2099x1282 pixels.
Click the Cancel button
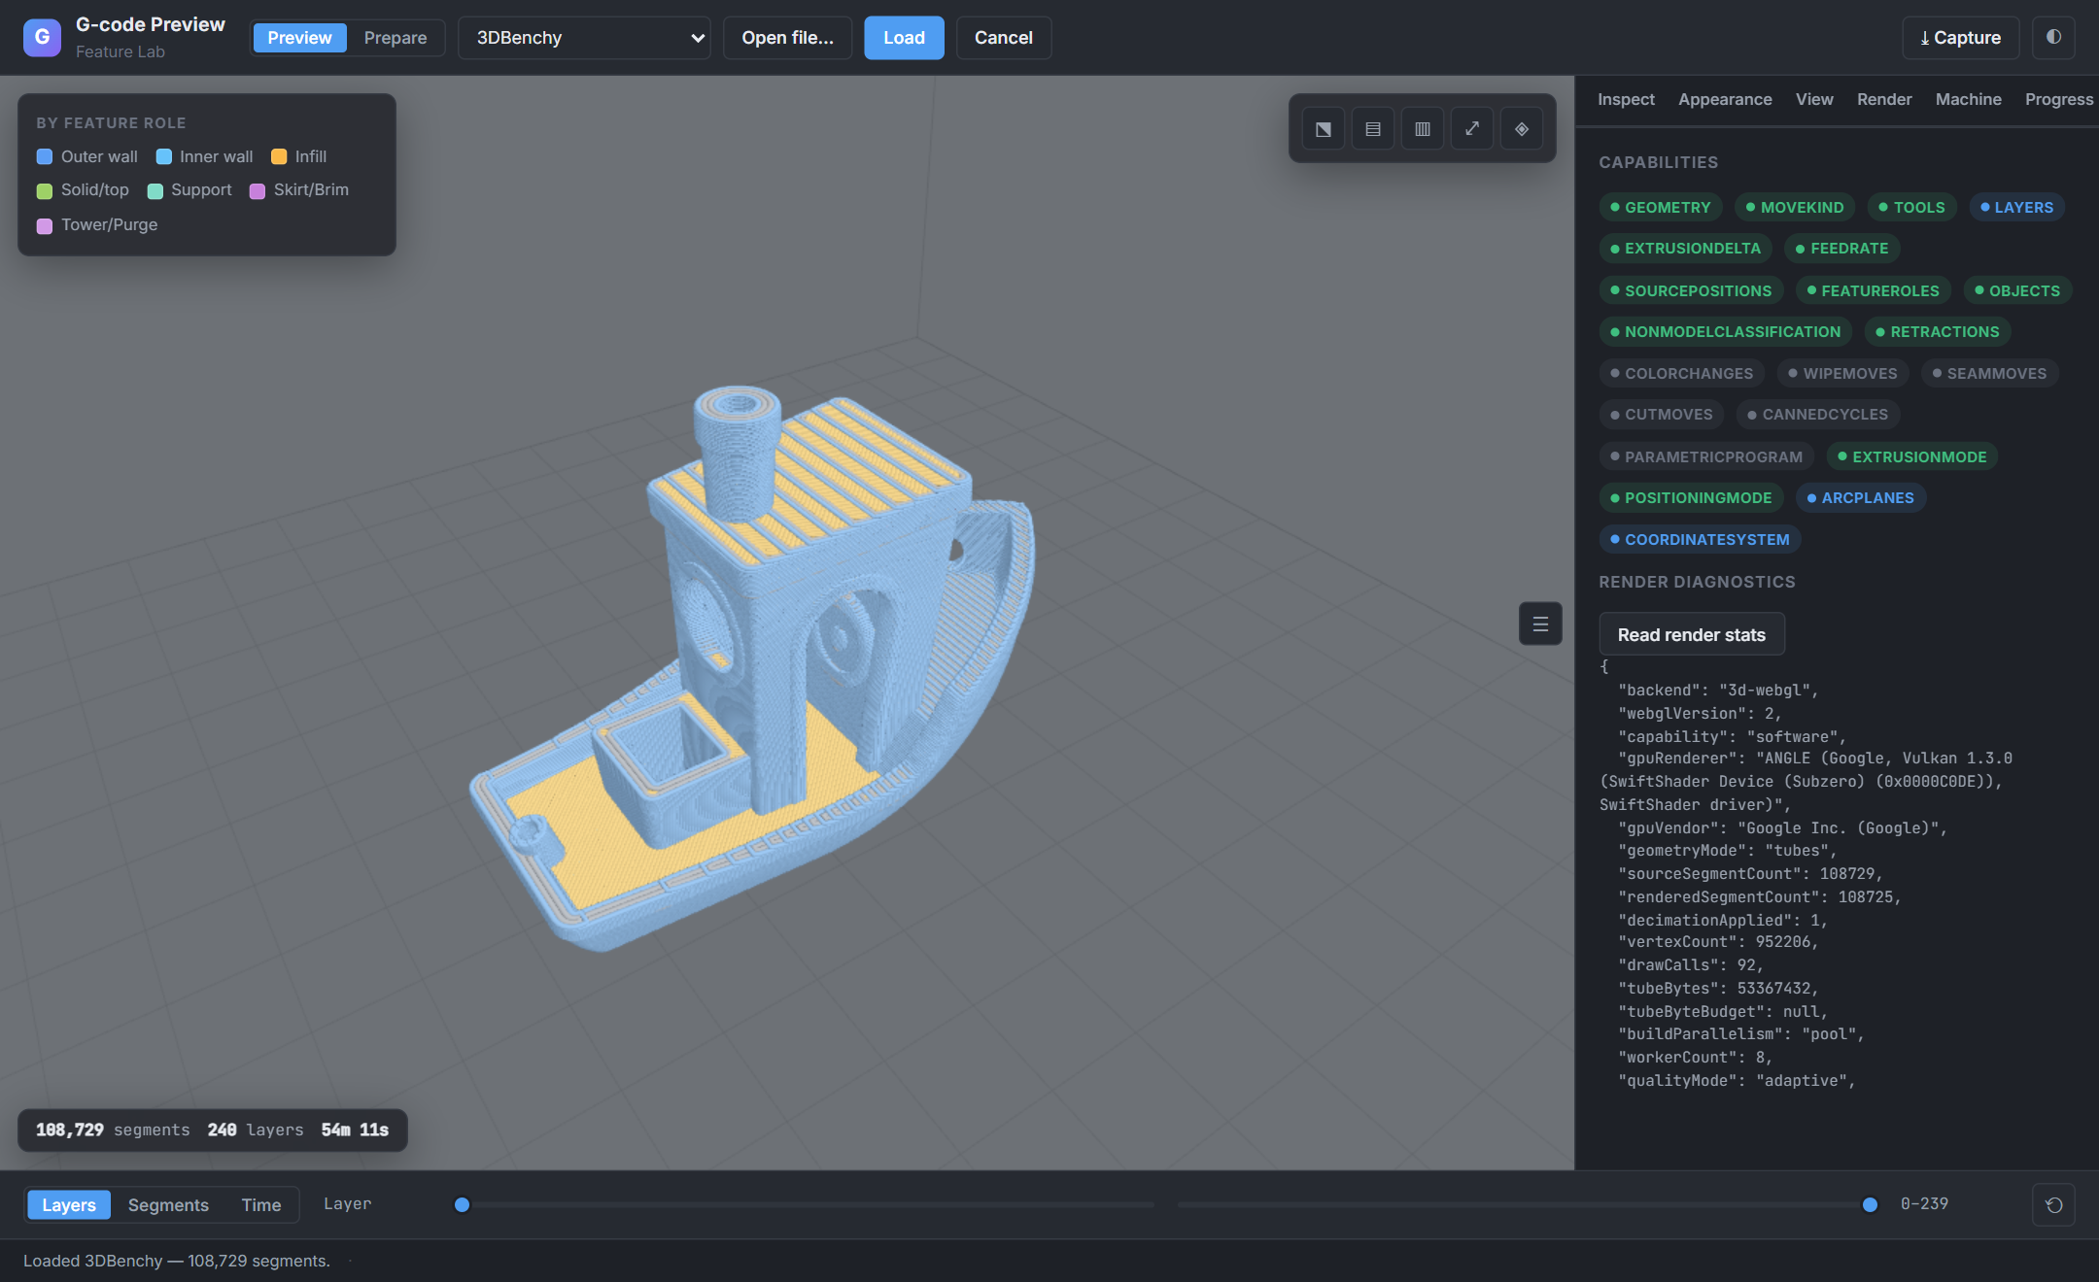(x=1003, y=38)
